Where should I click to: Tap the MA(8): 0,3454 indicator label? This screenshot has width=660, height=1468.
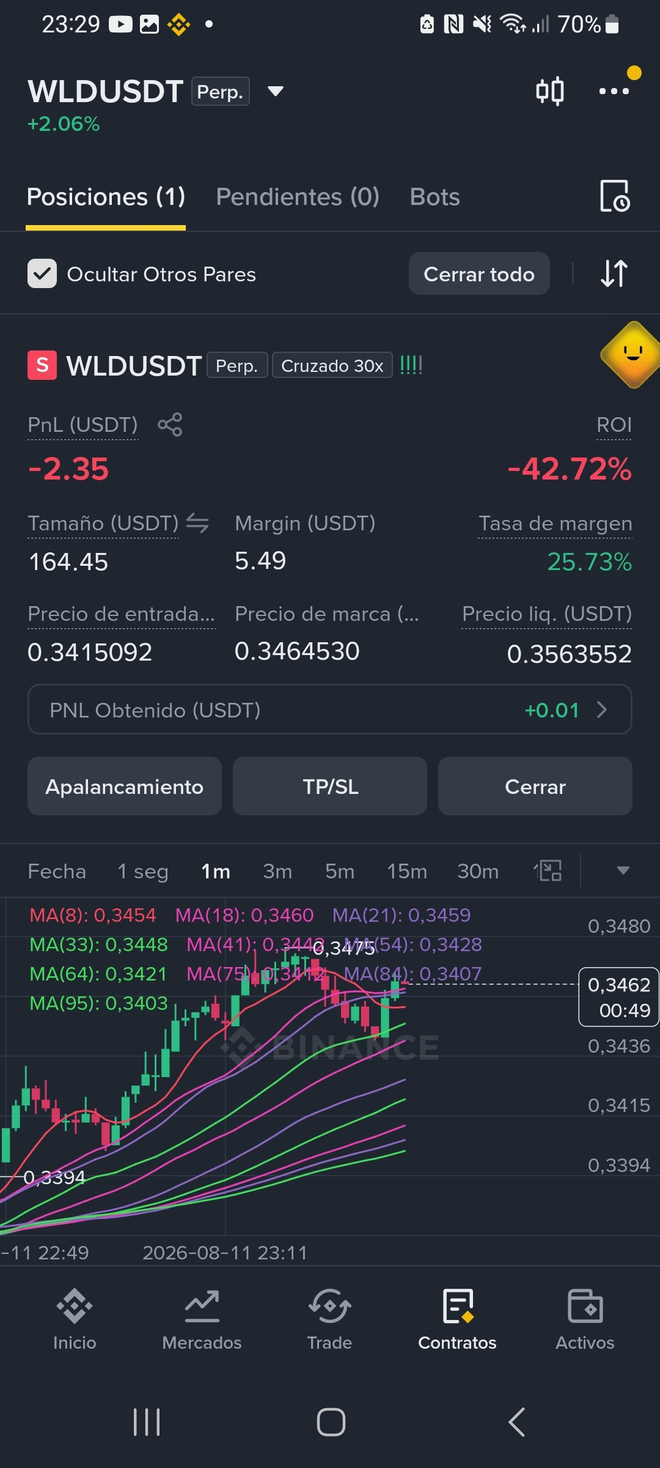pos(93,915)
